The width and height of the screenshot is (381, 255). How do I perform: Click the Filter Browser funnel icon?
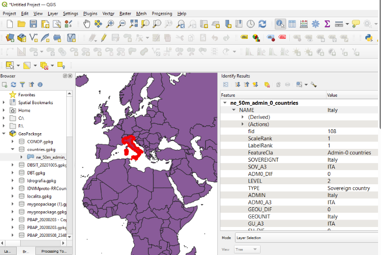click(22, 85)
